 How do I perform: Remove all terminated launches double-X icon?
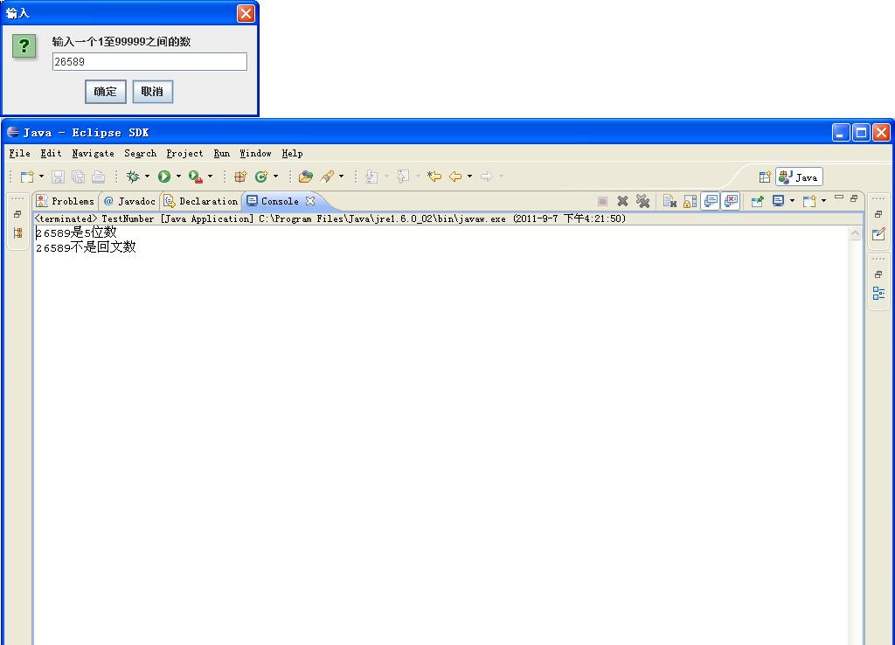643,201
